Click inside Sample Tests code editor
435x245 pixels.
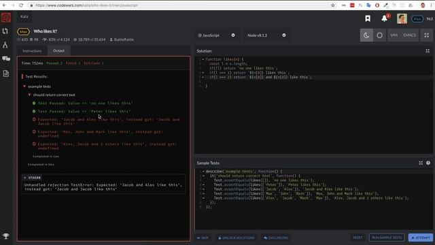313,199
